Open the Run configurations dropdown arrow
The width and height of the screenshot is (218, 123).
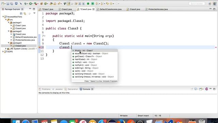coord(33,4)
